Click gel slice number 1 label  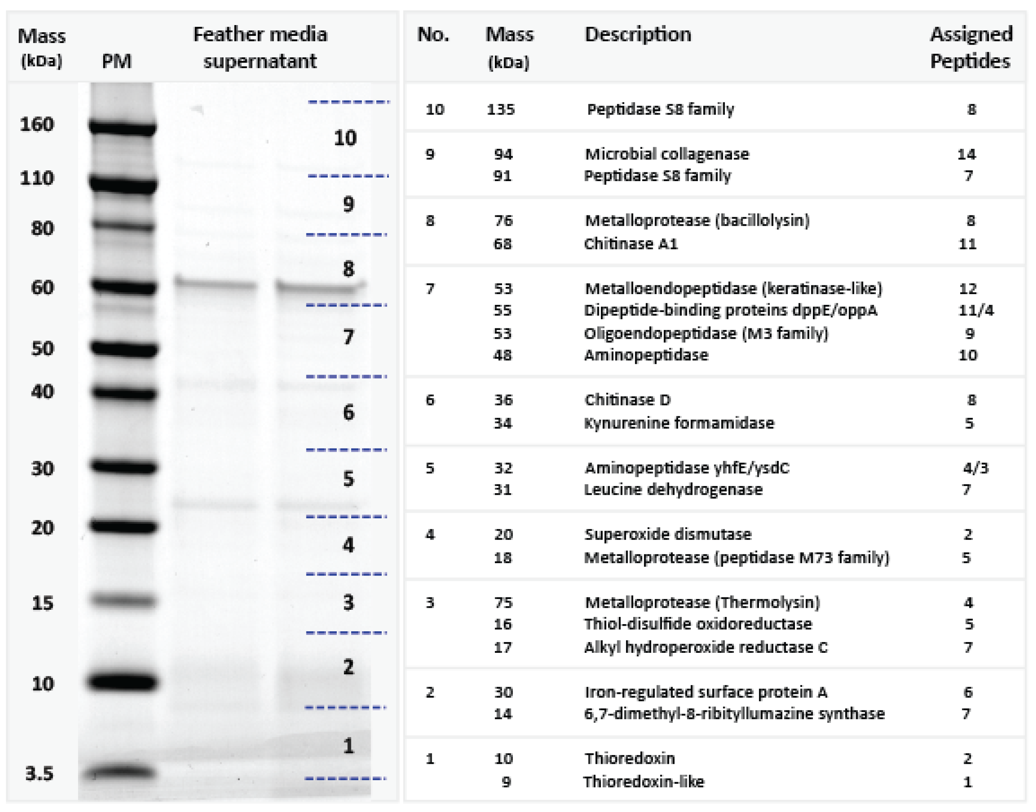(x=348, y=746)
